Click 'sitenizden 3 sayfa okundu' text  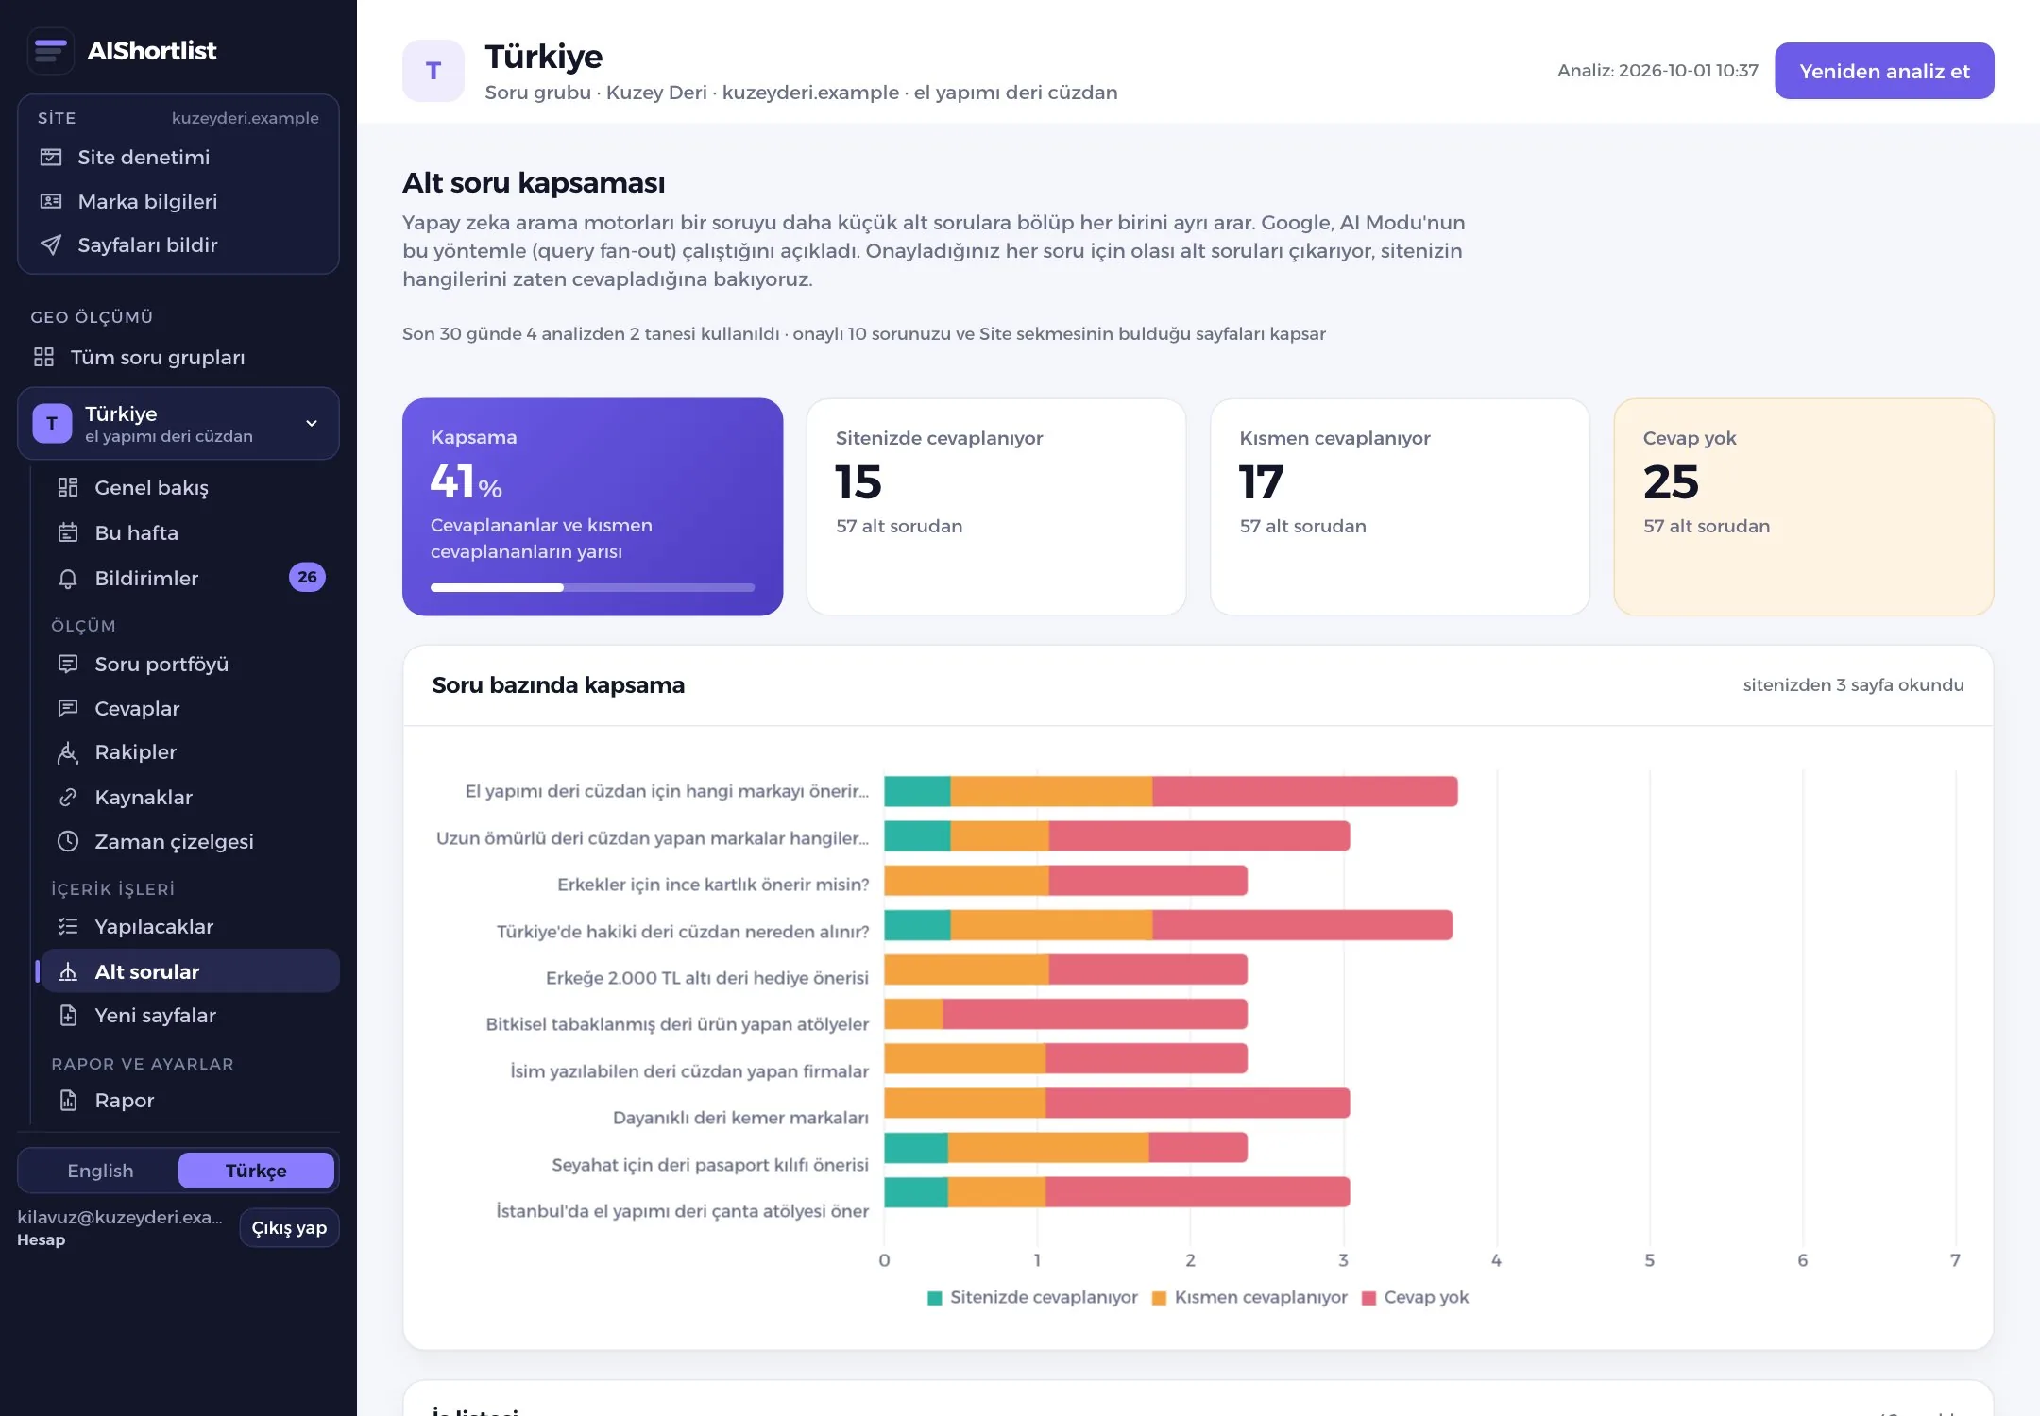tap(1853, 685)
